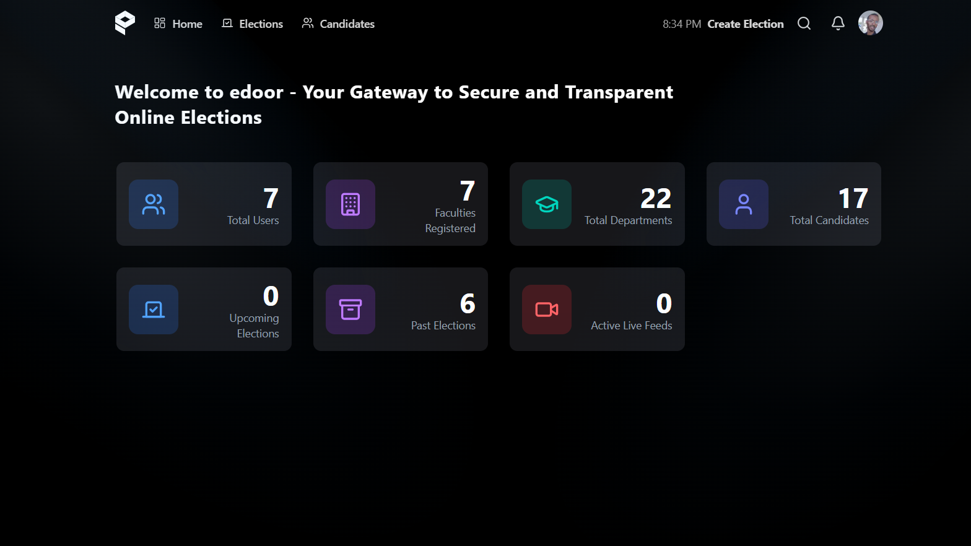This screenshot has width=971, height=546.
Task: Click the 8:34 PM time display
Action: pos(681,24)
